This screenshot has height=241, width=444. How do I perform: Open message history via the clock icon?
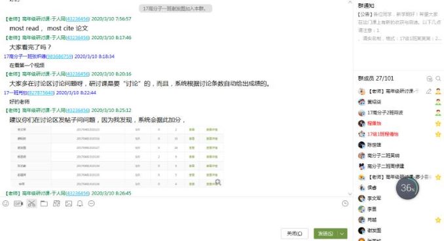(345, 203)
